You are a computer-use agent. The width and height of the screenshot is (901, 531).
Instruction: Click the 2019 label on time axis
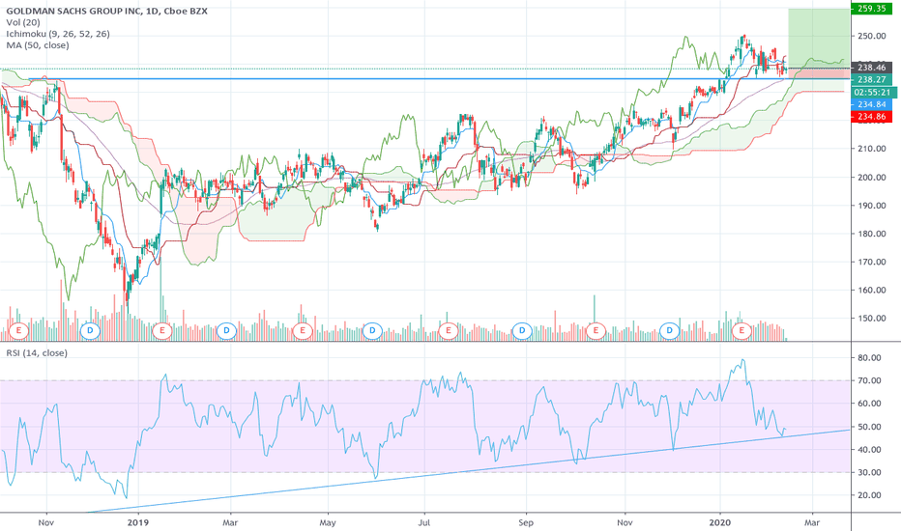(138, 522)
